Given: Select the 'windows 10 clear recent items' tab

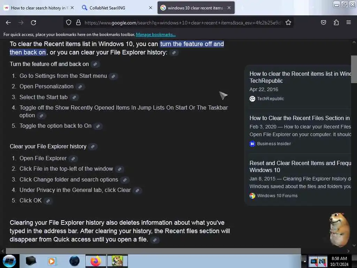Looking at the screenshot, I should [x=195, y=8].
